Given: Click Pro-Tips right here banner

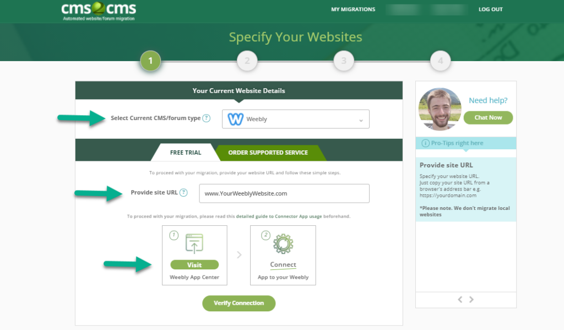Looking at the screenshot, I should pyautogui.click(x=466, y=143).
